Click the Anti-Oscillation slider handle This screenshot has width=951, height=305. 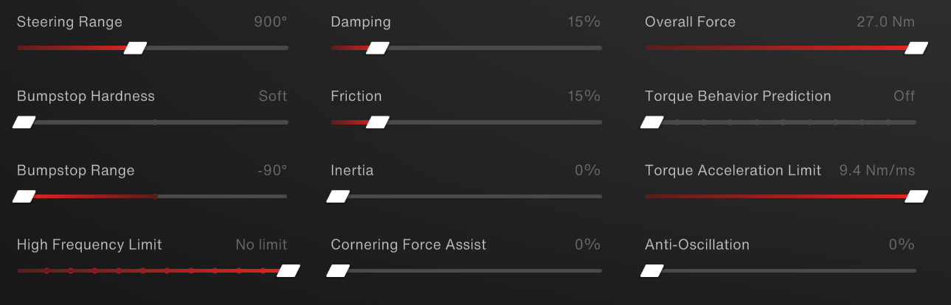point(652,271)
